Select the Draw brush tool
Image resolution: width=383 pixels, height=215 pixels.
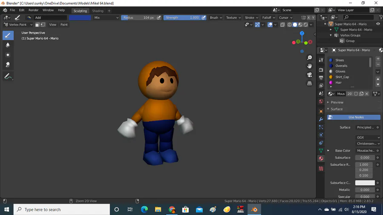(8, 35)
